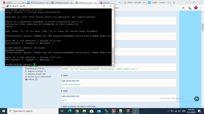Click the FLUSH PRIVILEGES code text
This screenshot has width=204, height=114.
tap(71, 85)
